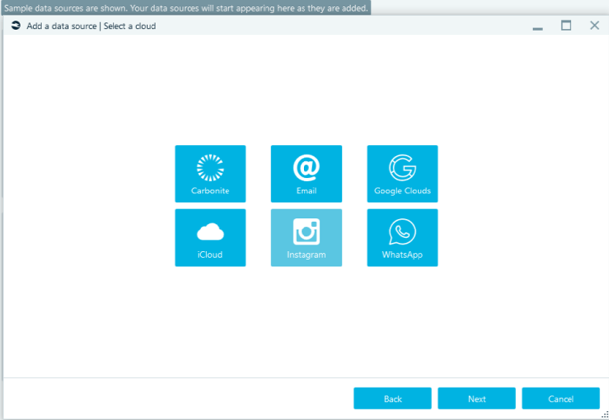Click the window resize grip corner

(x=605, y=415)
